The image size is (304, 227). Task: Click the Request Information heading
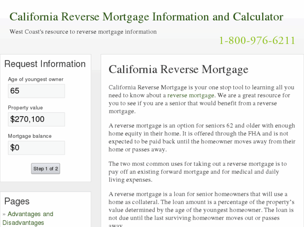[x=45, y=64]
